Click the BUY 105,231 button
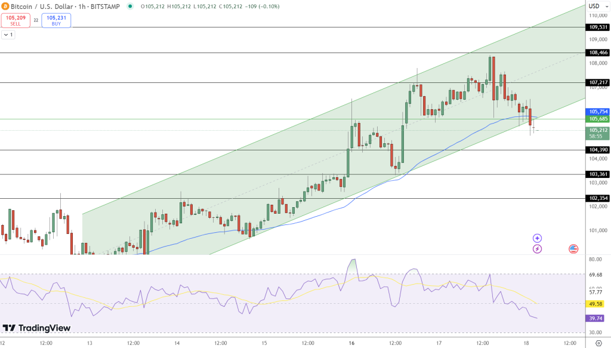This screenshot has width=611, height=348. [x=56, y=20]
